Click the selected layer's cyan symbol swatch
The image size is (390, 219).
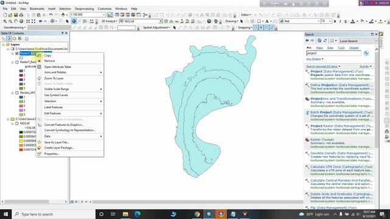pos(21,58)
